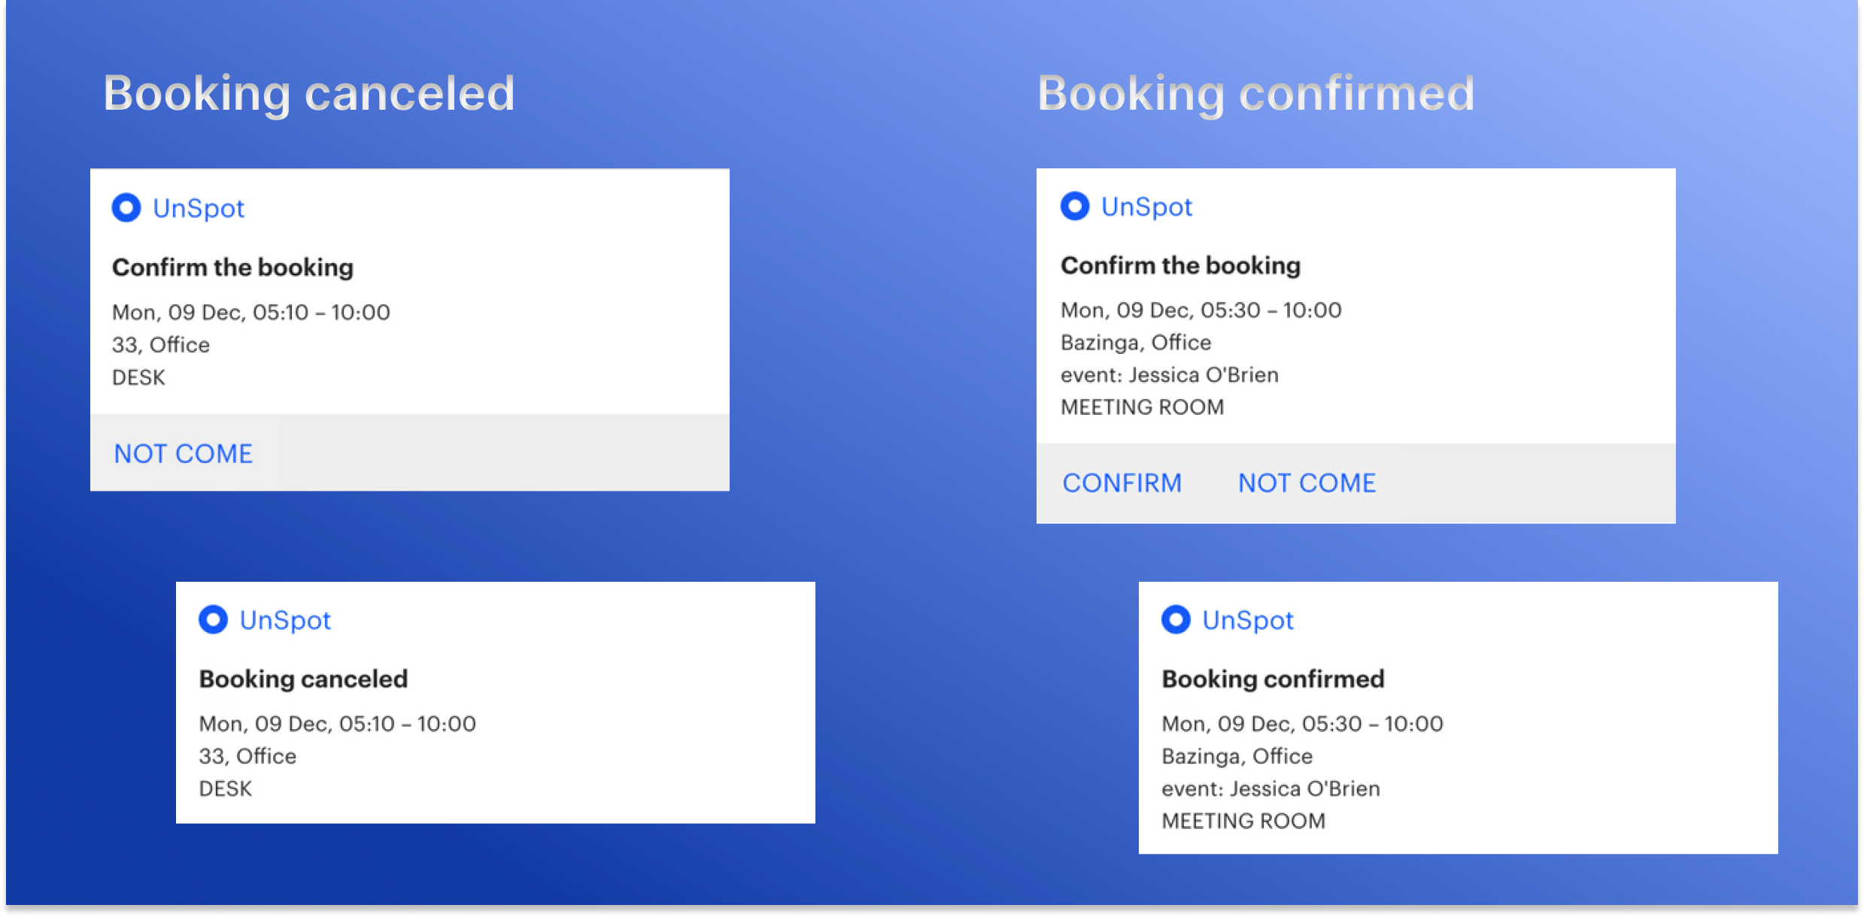Click 'Booking canceled' bold notification title
This screenshot has width=1864, height=917.
(x=303, y=679)
